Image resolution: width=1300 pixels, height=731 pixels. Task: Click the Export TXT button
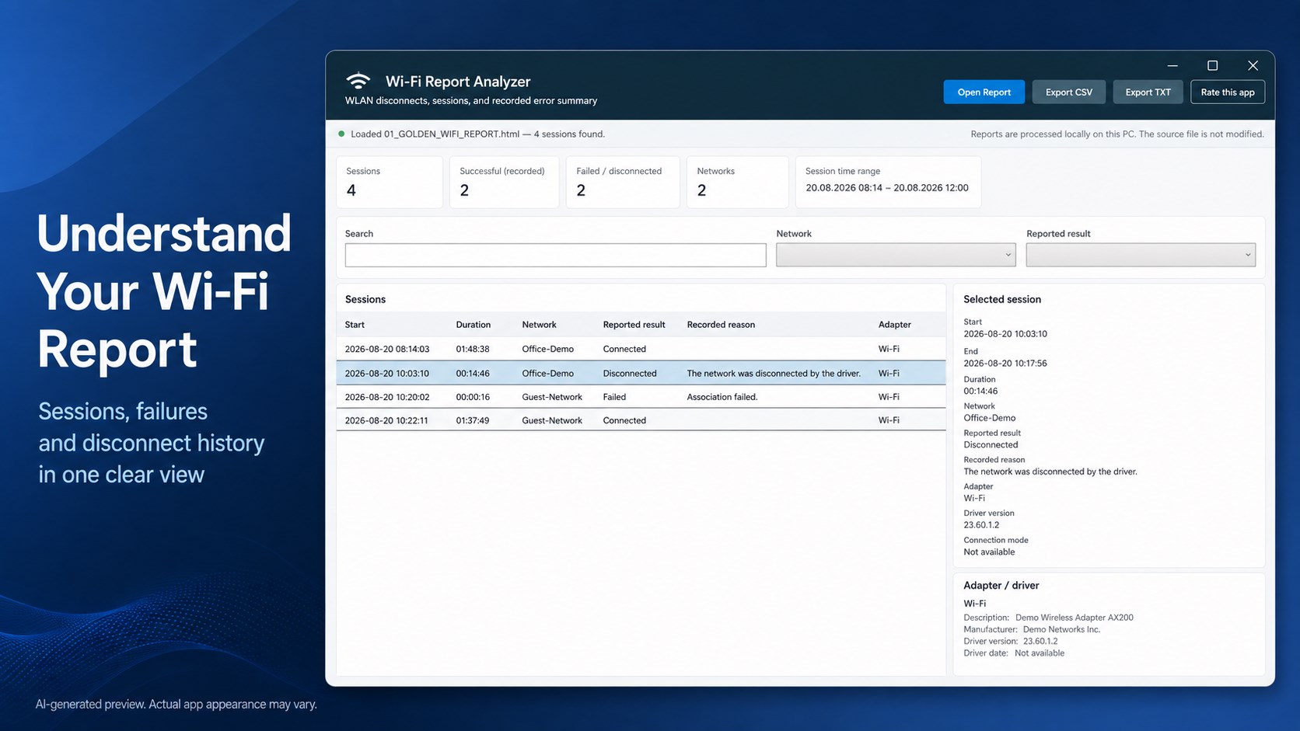tap(1148, 92)
